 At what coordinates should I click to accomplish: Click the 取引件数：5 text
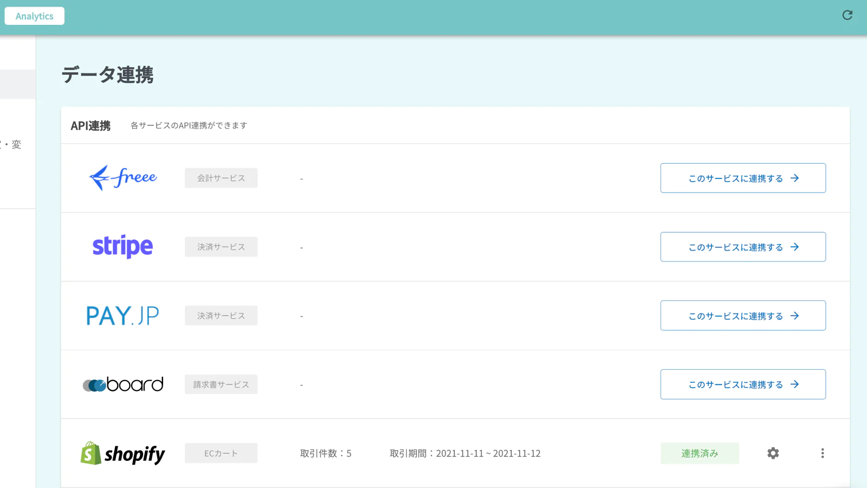point(326,453)
